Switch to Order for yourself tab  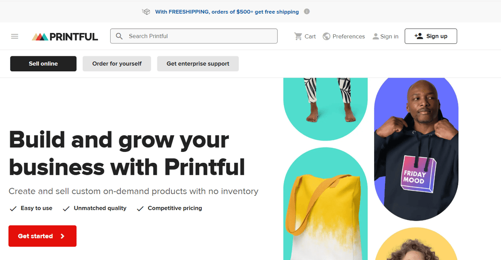click(117, 64)
